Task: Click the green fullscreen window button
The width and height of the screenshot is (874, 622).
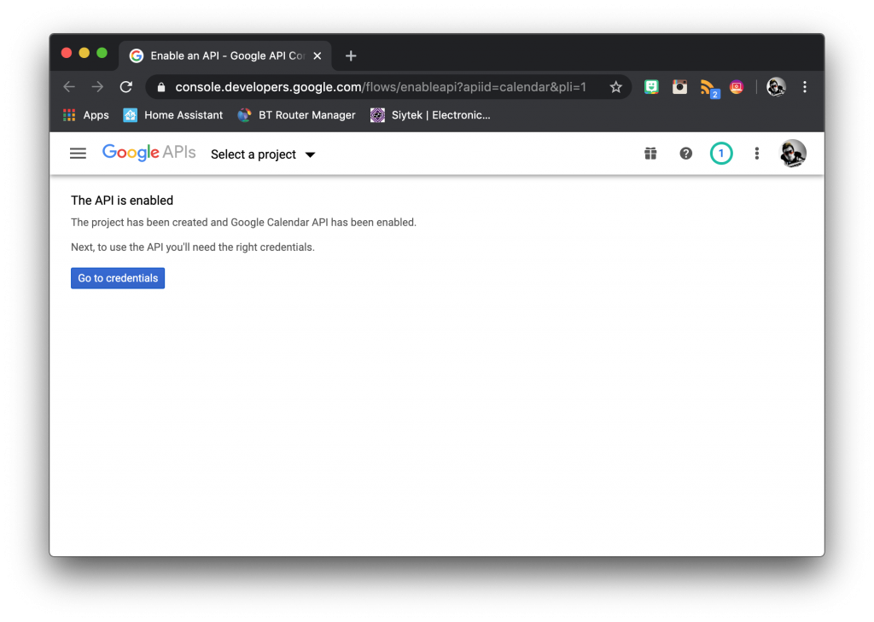Action: click(x=102, y=53)
